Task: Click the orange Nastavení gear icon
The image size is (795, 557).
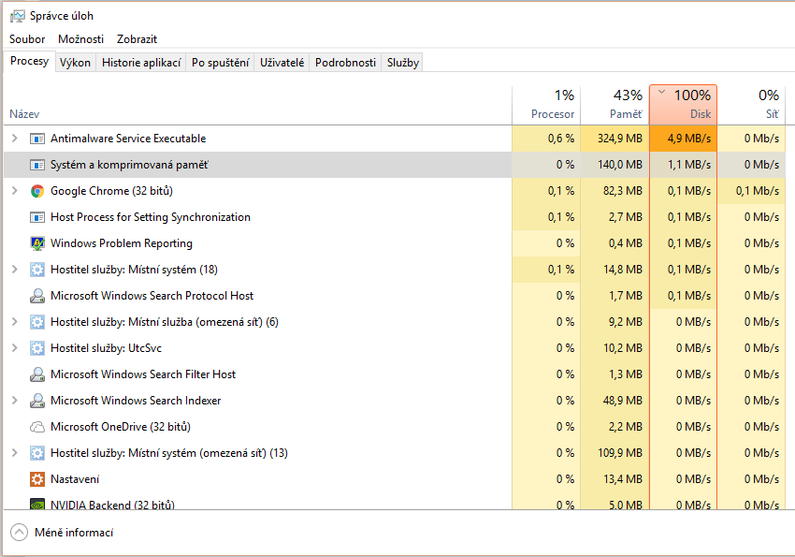Action: click(x=37, y=479)
